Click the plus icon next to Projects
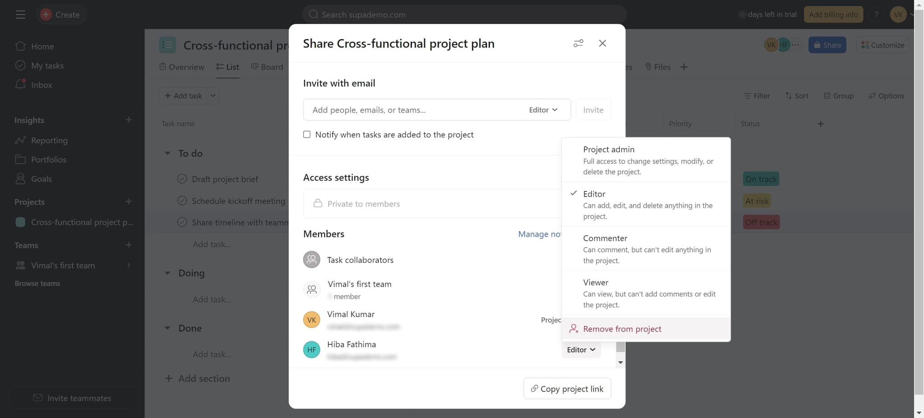Image resolution: width=924 pixels, height=418 pixels. pyautogui.click(x=129, y=202)
